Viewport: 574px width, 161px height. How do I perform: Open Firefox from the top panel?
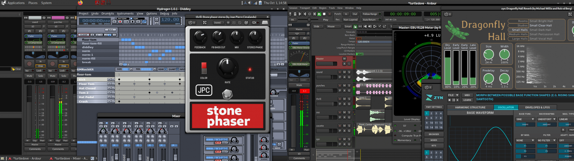tap(80, 3)
